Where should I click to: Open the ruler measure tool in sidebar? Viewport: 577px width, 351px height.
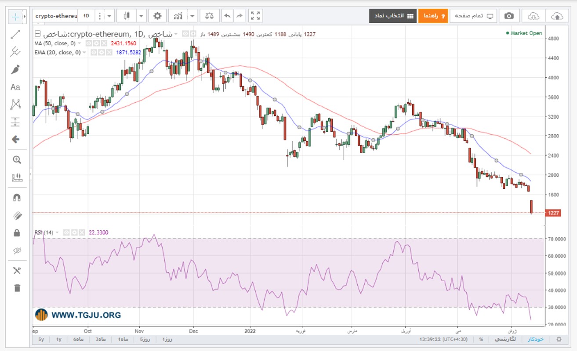(x=17, y=178)
